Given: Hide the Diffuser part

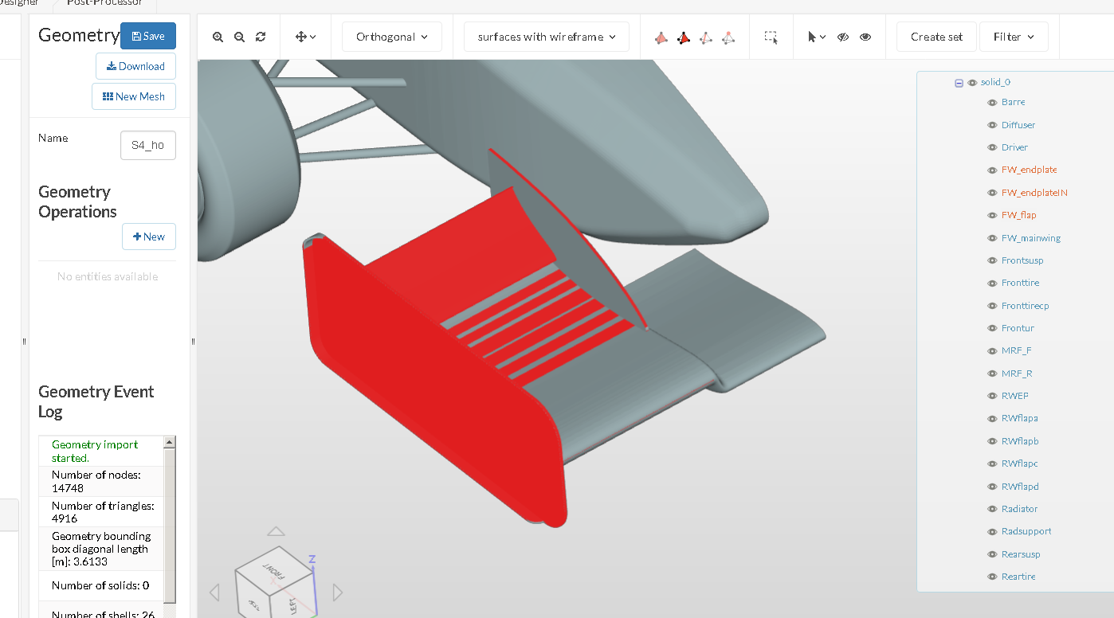Looking at the screenshot, I should [x=992, y=125].
